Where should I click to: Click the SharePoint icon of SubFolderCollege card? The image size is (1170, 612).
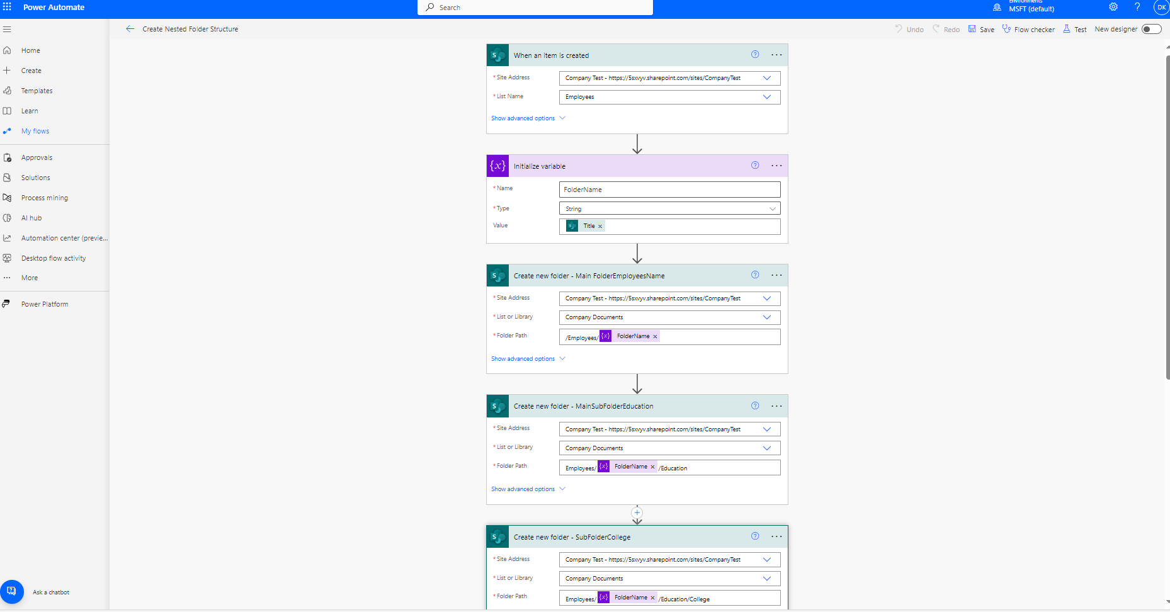click(497, 537)
